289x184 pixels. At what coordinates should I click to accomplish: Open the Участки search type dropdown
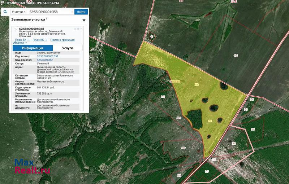(x=18, y=12)
